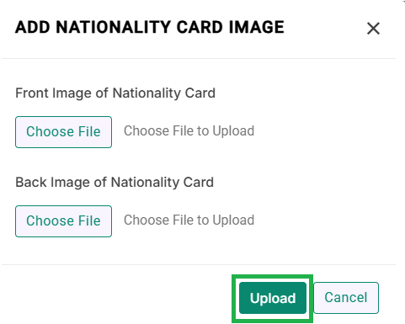405x324 pixels.
Task: Close the Add Nationality Card Image dialog
Action: coord(373,29)
